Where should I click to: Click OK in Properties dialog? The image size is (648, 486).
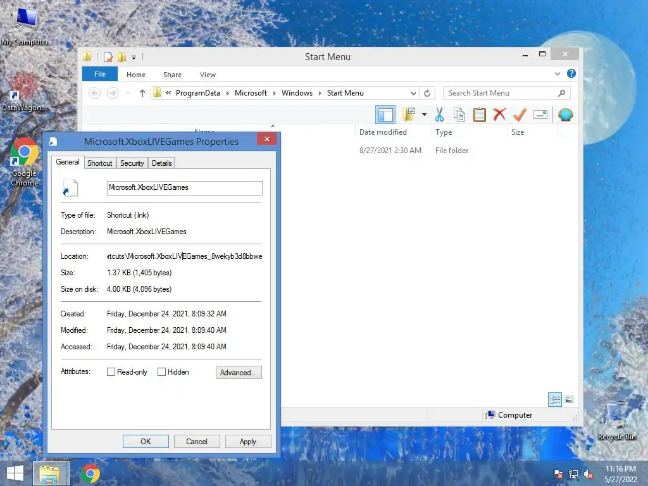[146, 441]
